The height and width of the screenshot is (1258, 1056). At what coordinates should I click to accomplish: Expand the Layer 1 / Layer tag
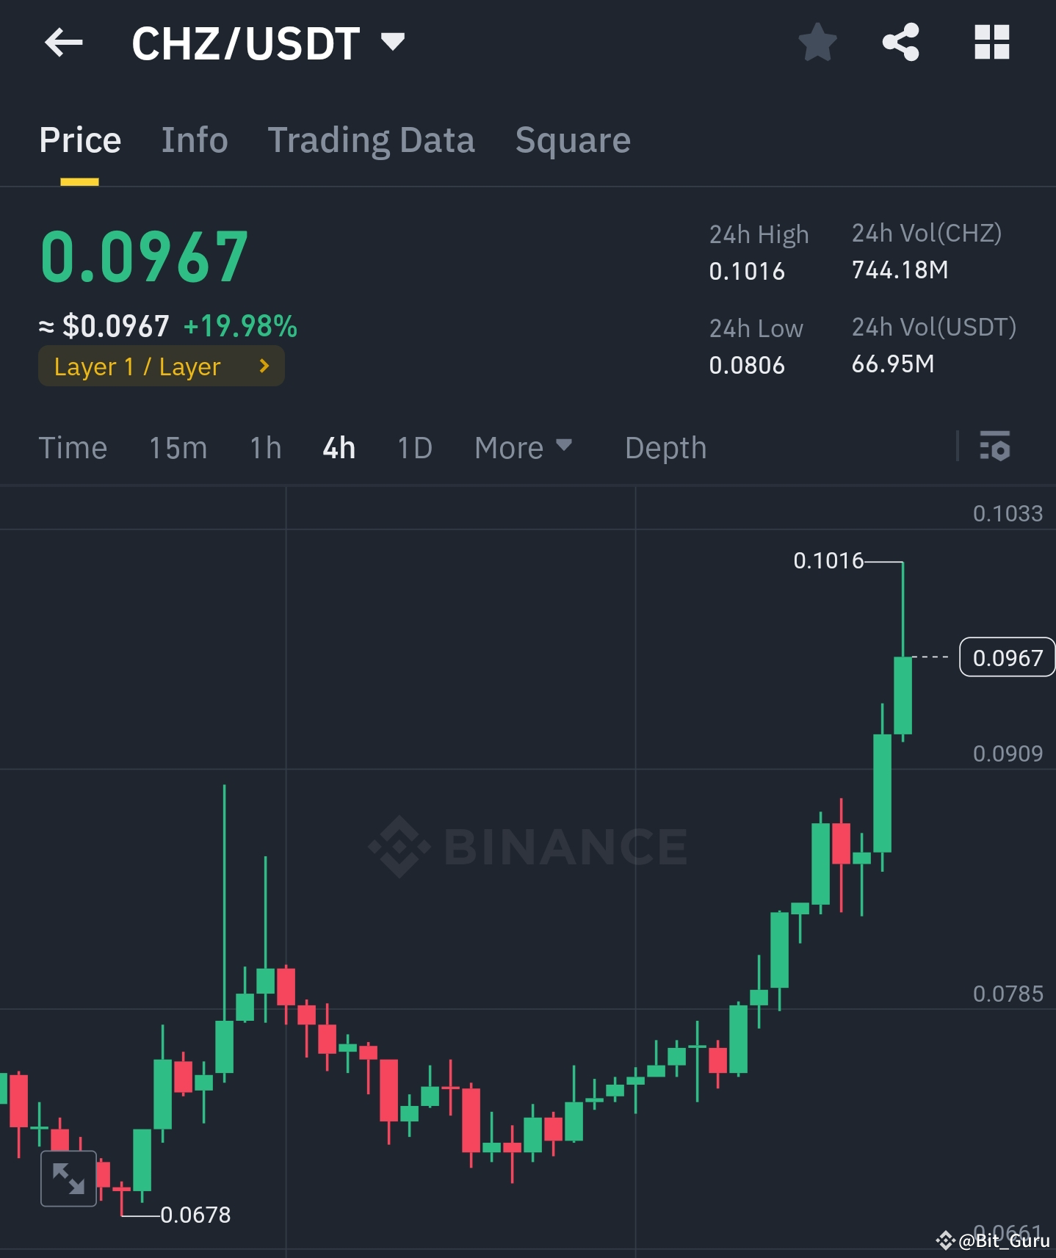161,366
